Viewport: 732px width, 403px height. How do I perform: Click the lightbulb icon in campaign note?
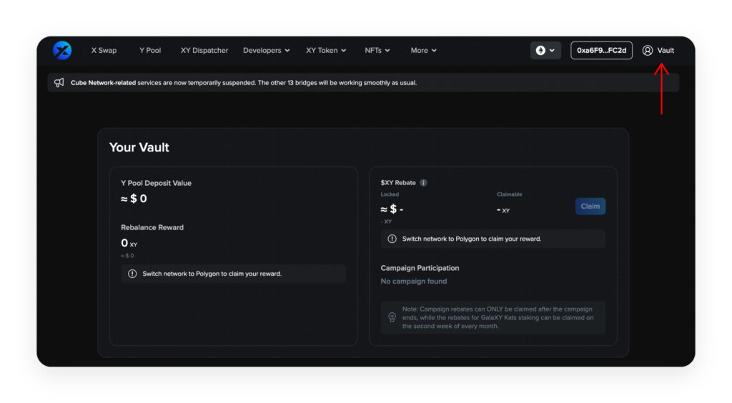tap(392, 318)
